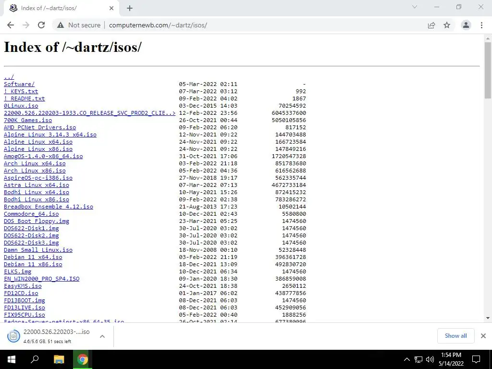This screenshot has height=369, width=492.
Task: Click the scrollbar down arrow
Action: [488, 318]
